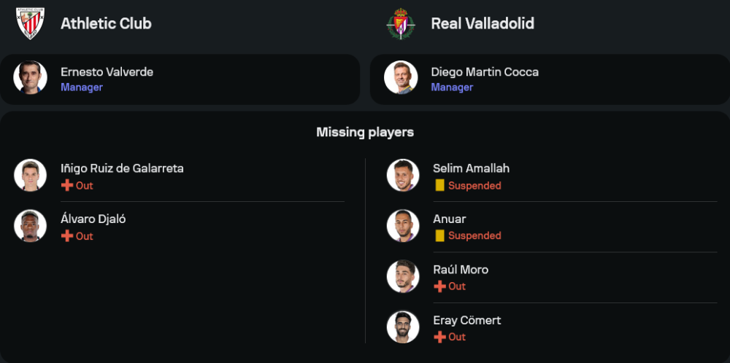The width and height of the screenshot is (730, 363).
Task: Select Ernesto Valverde manager name
Action: [107, 71]
